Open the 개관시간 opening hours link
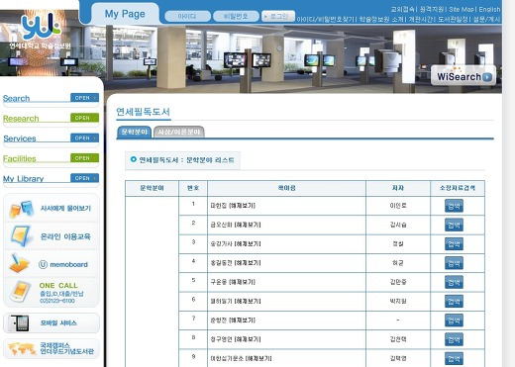The width and height of the screenshot is (515, 367). point(421,20)
